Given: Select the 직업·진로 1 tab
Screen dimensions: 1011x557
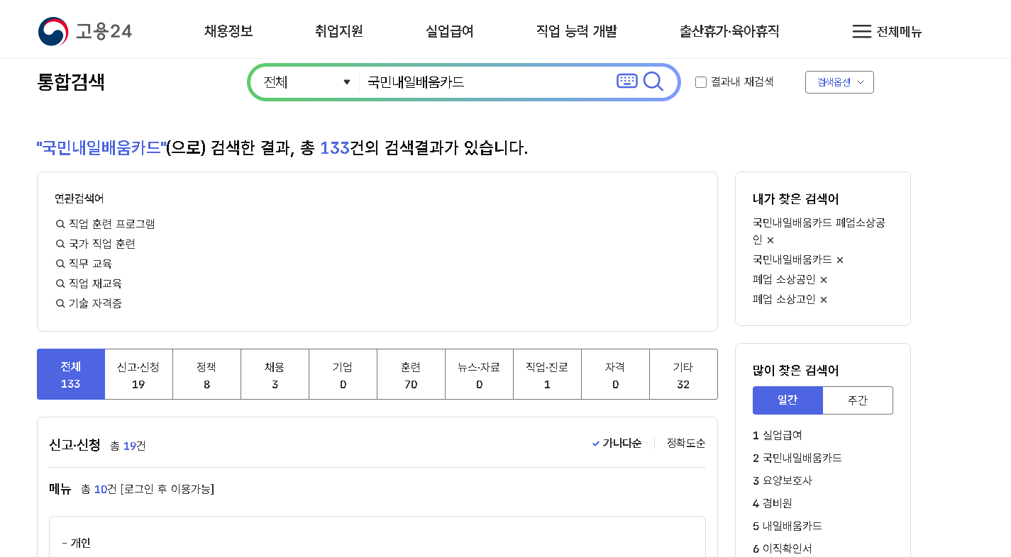Looking at the screenshot, I should pyautogui.click(x=547, y=374).
